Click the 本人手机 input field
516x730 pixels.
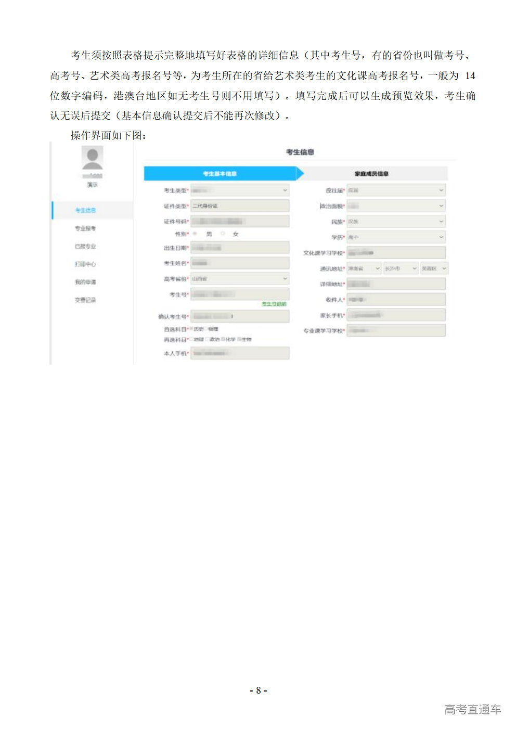[239, 354]
